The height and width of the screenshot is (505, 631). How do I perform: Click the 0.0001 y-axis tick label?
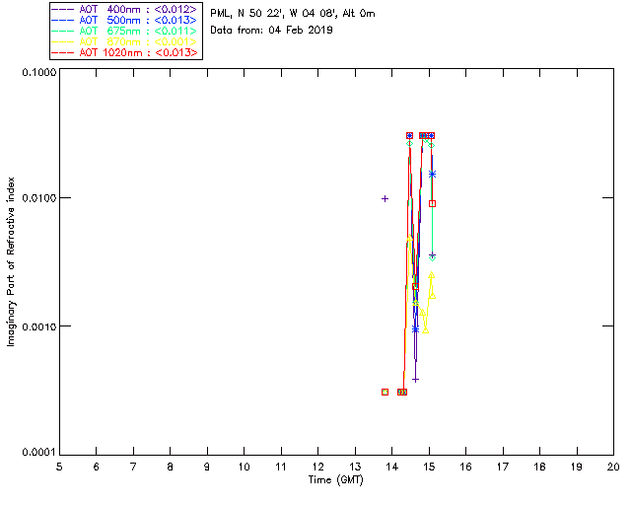[38, 453]
